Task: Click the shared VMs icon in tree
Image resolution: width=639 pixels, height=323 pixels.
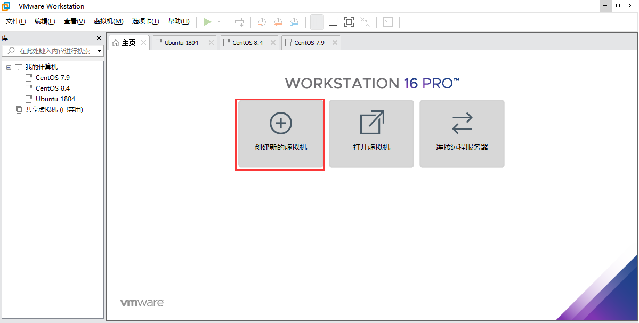Action: (19, 110)
